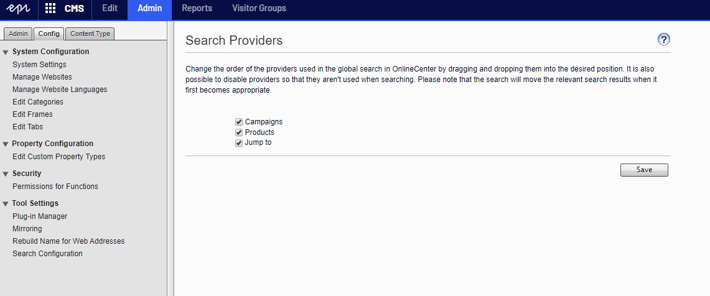Select the Content Type tab
This screenshot has width=710, height=296.
coord(90,34)
